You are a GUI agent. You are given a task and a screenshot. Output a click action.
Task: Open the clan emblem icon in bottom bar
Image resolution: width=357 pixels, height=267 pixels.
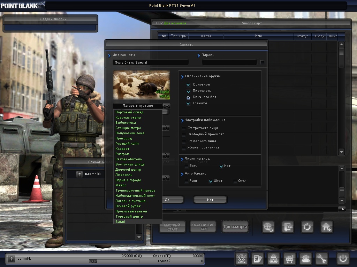pyautogui.click(x=241, y=259)
